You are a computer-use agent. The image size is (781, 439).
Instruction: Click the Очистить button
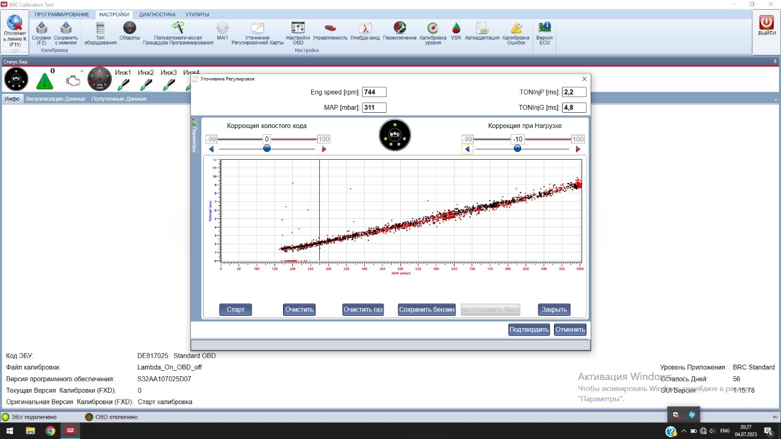point(300,310)
